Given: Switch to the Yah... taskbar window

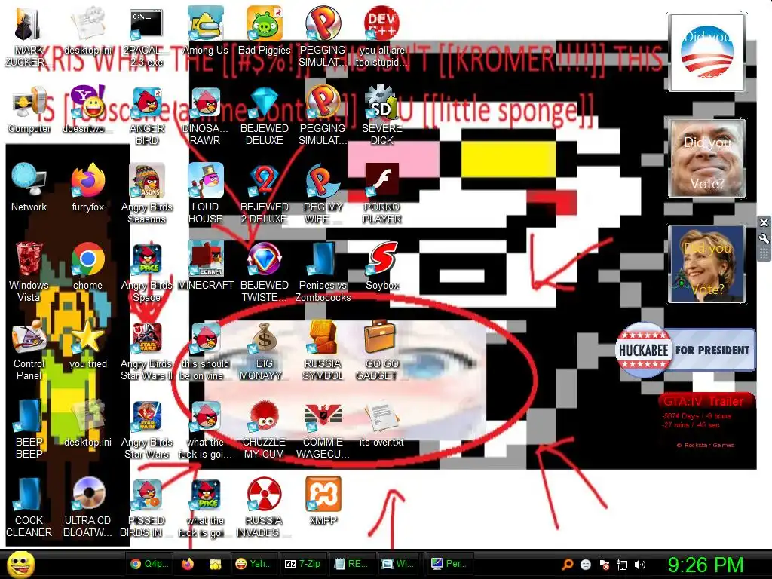Looking at the screenshot, I should coord(253,564).
